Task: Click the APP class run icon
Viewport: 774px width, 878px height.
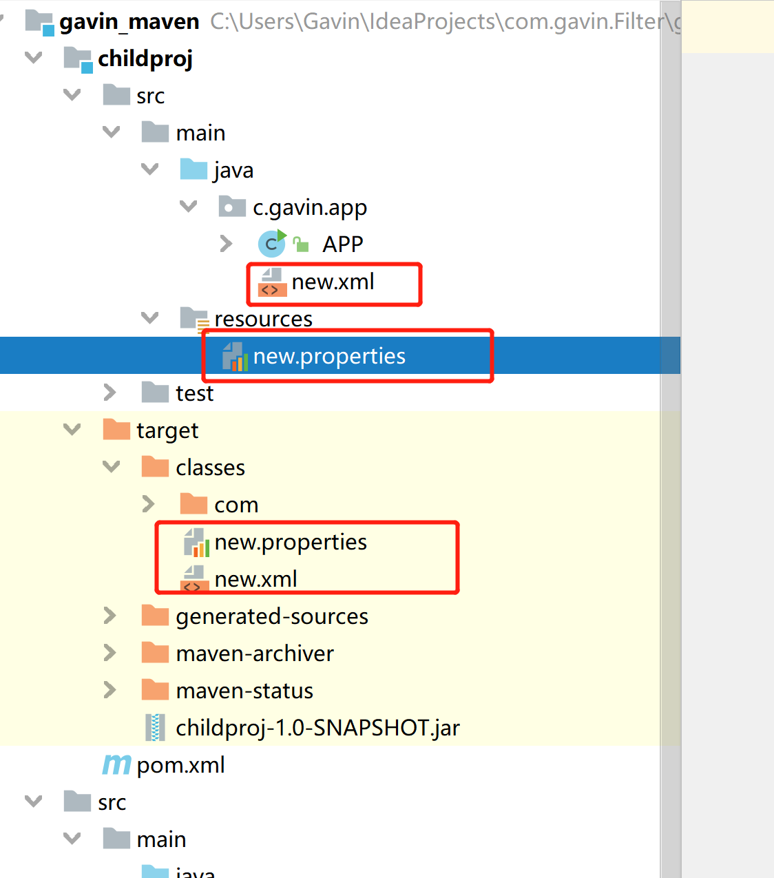Action: (272, 243)
